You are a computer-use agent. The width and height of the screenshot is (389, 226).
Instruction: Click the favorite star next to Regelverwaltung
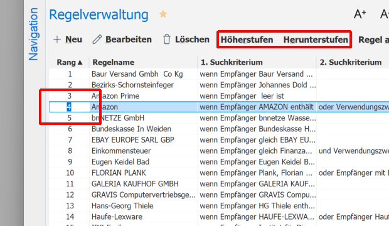coord(163,14)
